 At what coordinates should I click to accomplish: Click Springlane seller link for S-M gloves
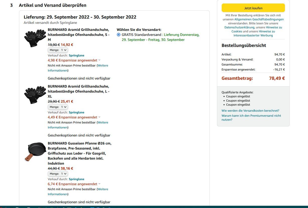(76, 55)
